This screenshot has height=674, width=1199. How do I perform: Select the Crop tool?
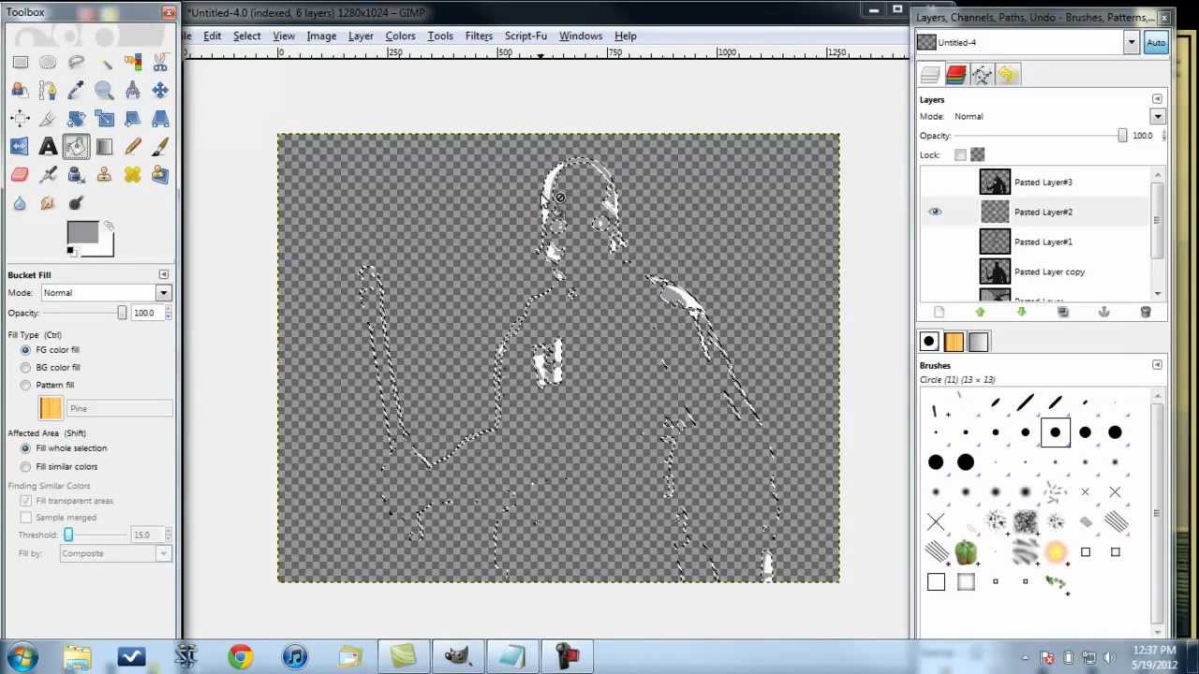coord(48,119)
